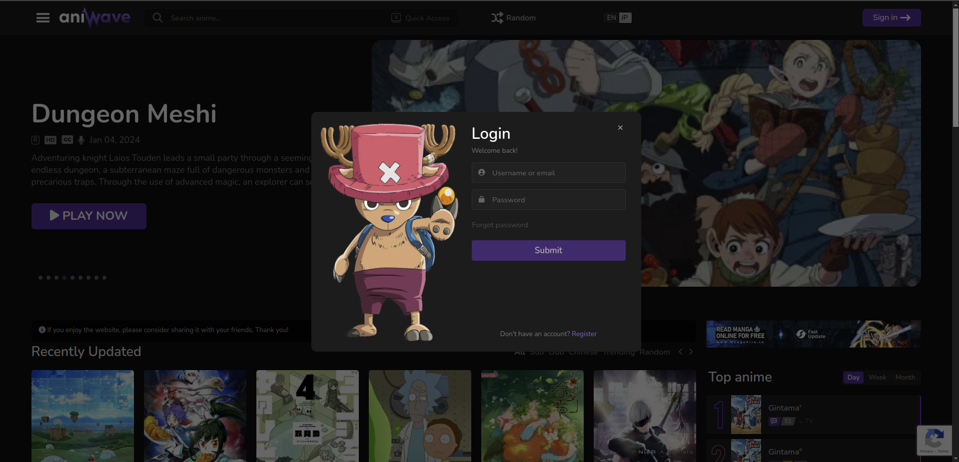Viewport: 959px width, 462px height.
Task: Open the Read Manga Online banner
Action: click(x=813, y=334)
